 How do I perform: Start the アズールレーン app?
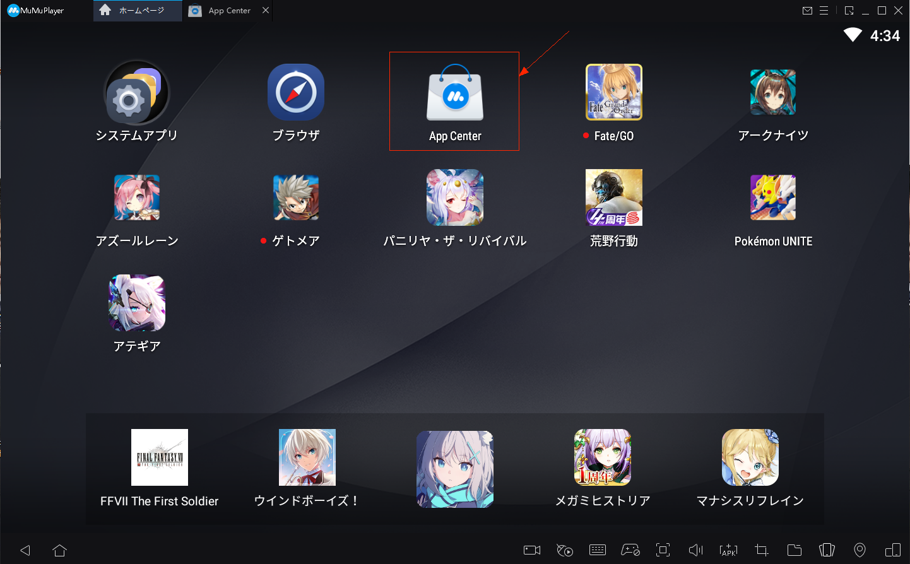[x=137, y=197]
